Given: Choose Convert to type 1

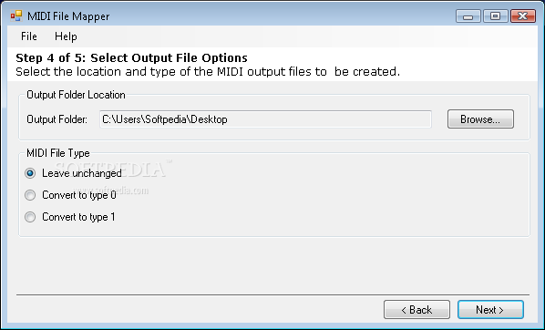Looking at the screenshot, I should [70, 217].
